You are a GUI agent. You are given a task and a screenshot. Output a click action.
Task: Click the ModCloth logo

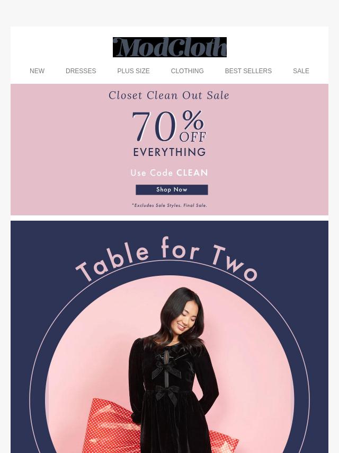coord(169,47)
